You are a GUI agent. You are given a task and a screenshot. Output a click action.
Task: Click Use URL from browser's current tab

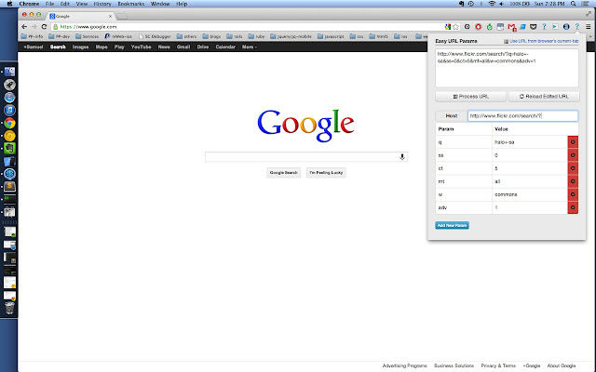tap(541, 41)
